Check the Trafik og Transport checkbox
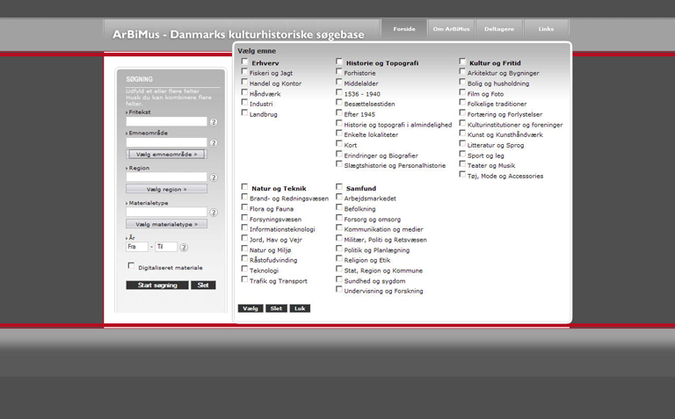The width and height of the screenshot is (675, 419). [244, 279]
